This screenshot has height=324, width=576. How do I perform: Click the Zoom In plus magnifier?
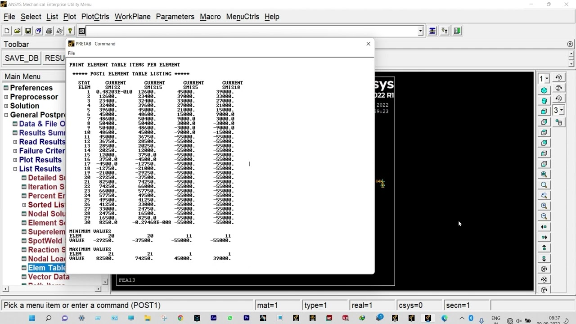(x=544, y=206)
